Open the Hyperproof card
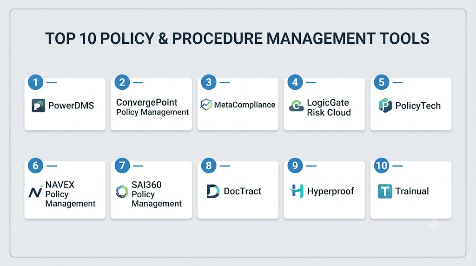 324,190
